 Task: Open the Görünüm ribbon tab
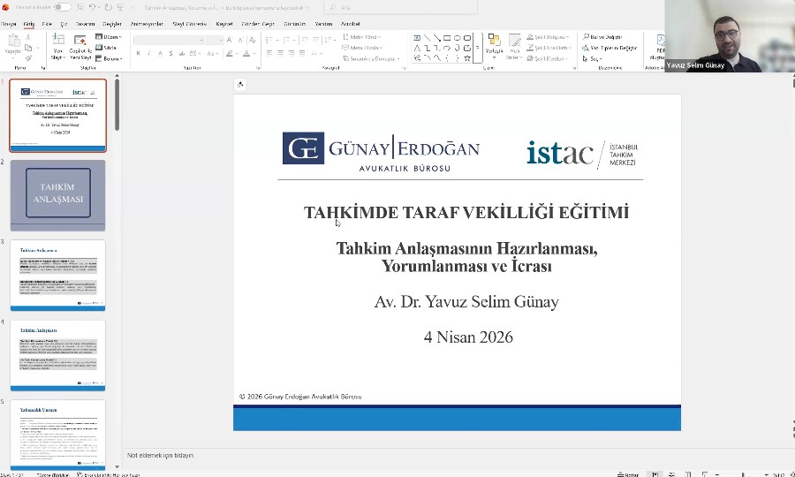click(294, 24)
